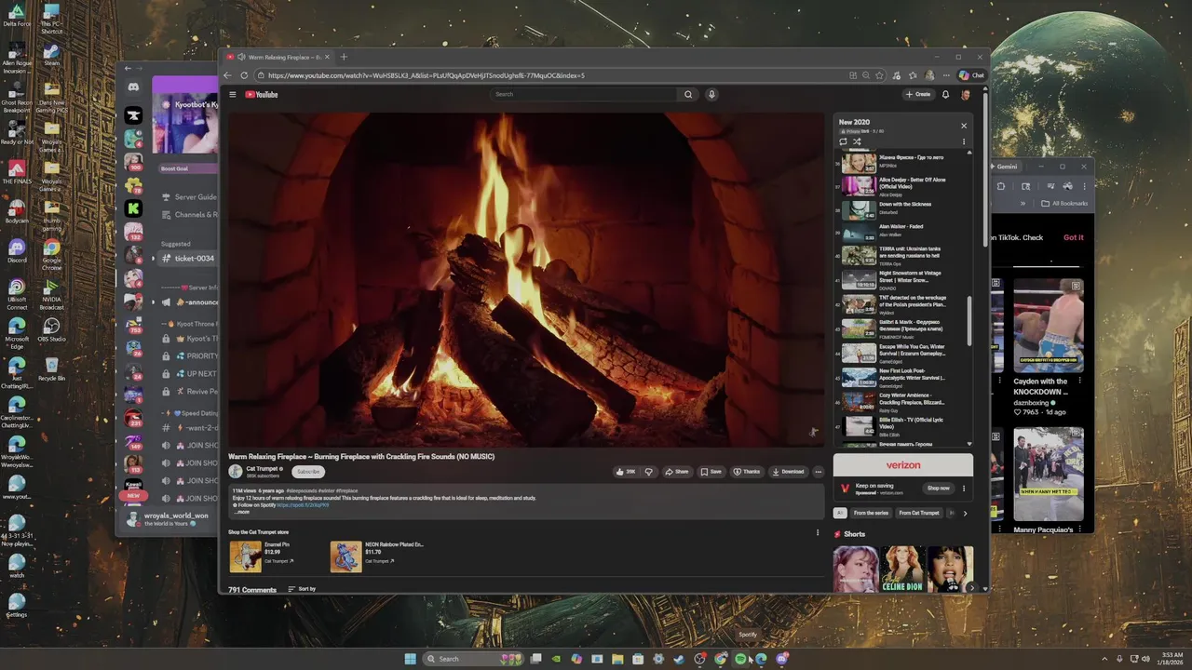Viewport: 1192px width, 670px height.
Task: Open Steam desktop shortcut
Action: pyautogui.click(x=51, y=55)
